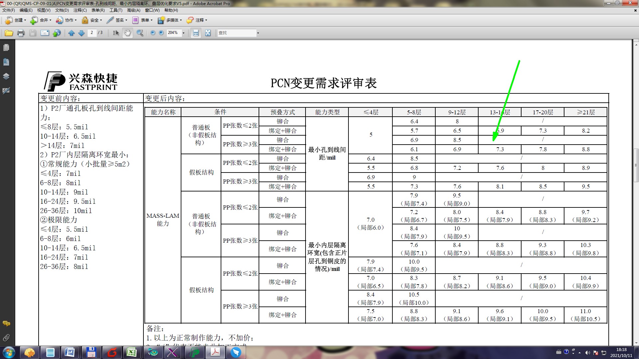This screenshot has height=359, width=639.
Task: Open the 文档(D) menu
Action: pyautogui.click(x=62, y=10)
